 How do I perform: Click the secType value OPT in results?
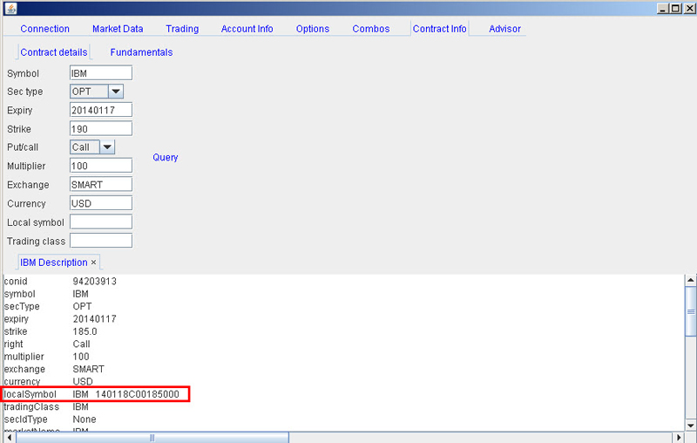coord(82,306)
